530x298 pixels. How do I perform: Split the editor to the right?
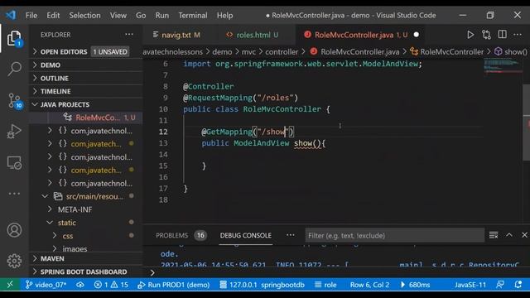coord(503,35)
